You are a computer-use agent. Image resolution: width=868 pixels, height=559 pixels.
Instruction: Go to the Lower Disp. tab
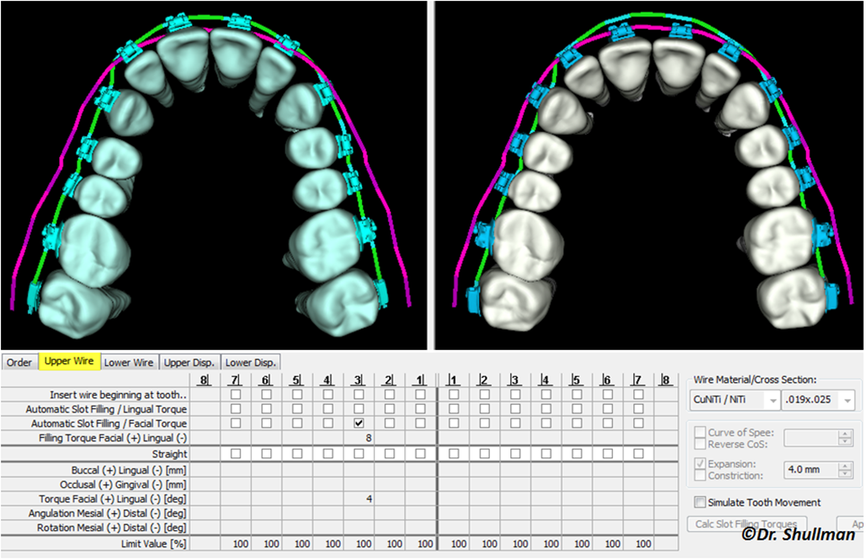coord(250,363)
